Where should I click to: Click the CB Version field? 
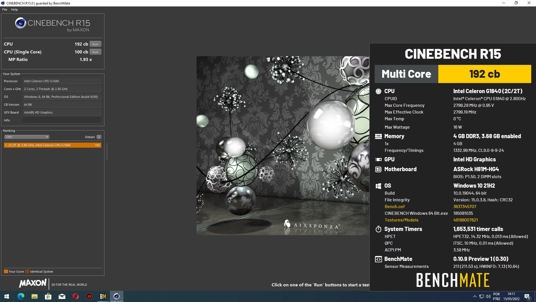62,105
